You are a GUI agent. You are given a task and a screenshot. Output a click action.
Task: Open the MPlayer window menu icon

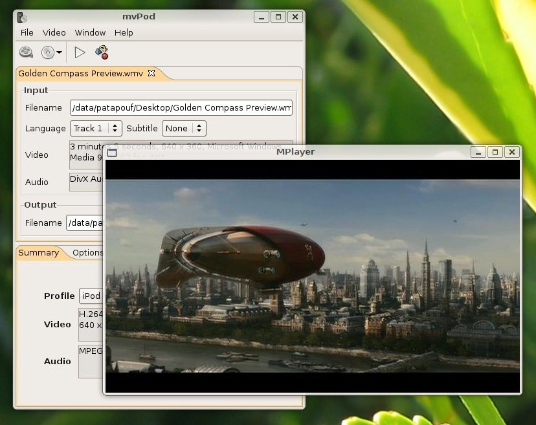112,153
